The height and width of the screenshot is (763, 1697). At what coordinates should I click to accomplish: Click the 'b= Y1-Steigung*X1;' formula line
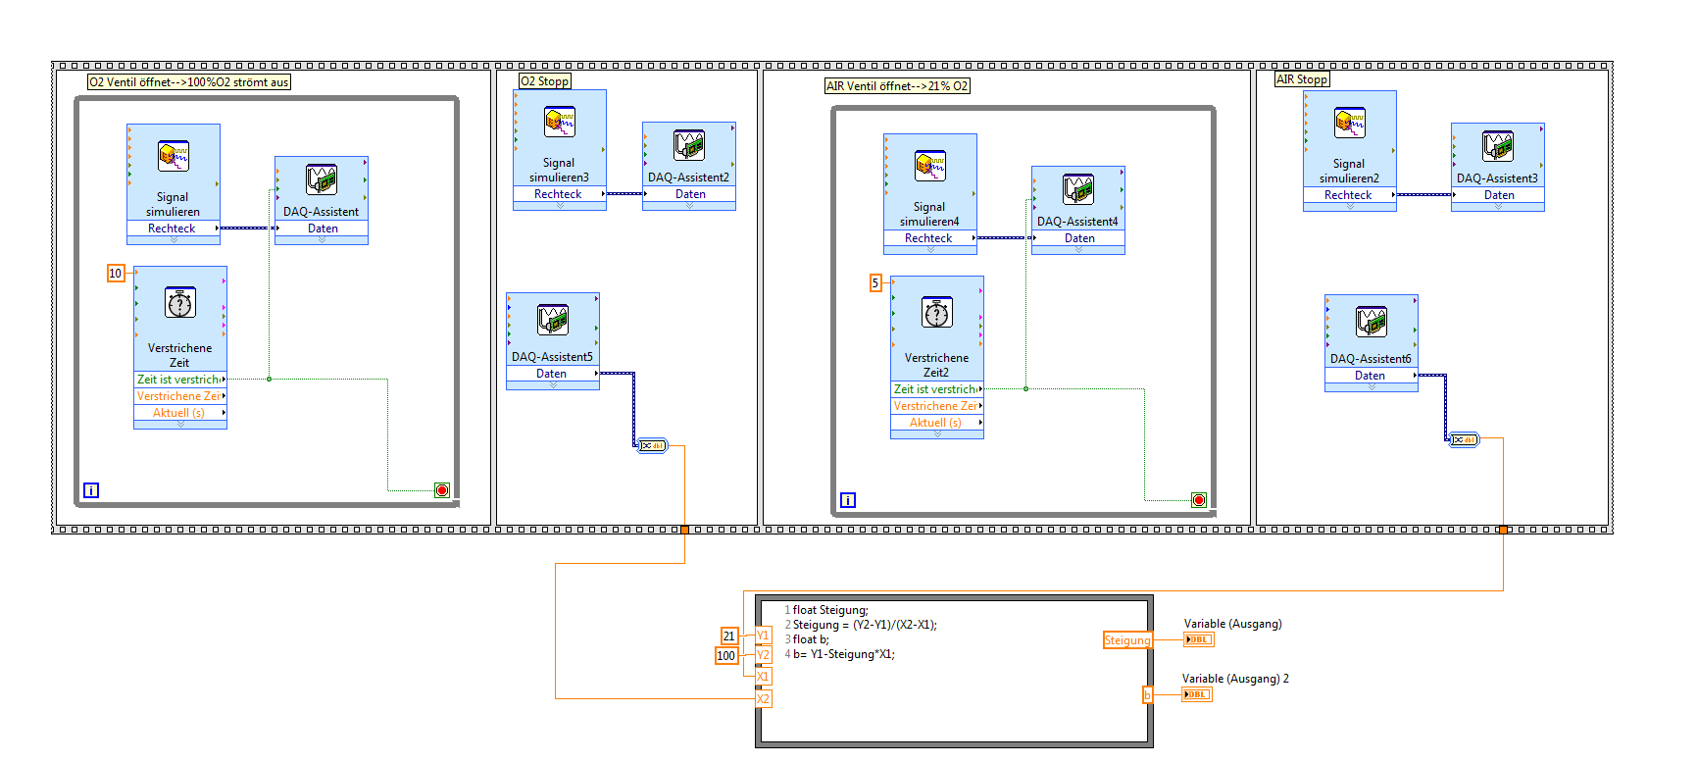(844, 654)
